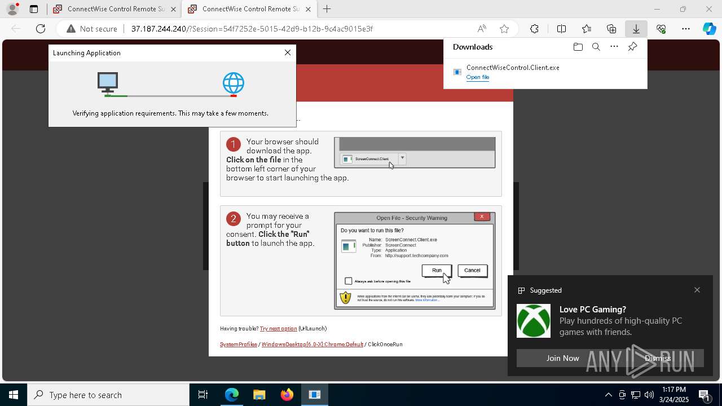Click the Not secure site warning

tap(92, 29)
